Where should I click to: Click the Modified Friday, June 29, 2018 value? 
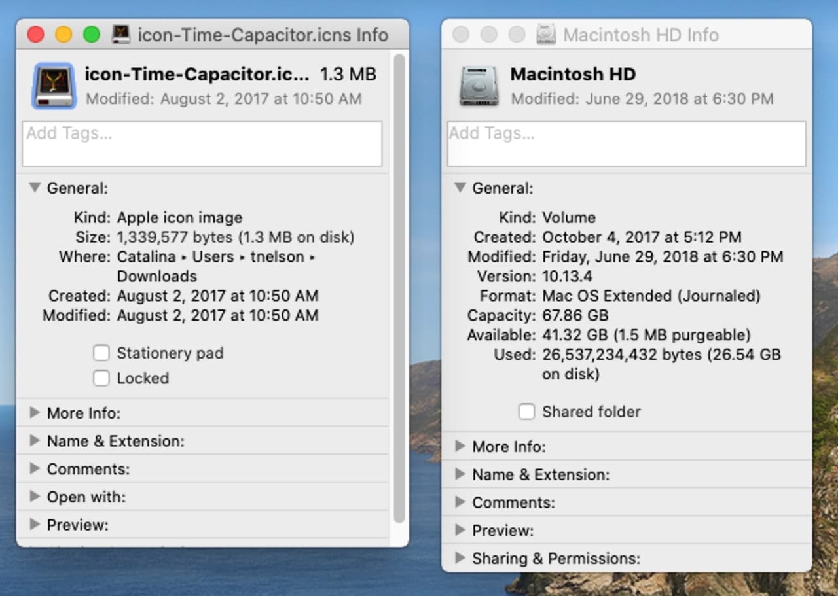click(663, 256)
